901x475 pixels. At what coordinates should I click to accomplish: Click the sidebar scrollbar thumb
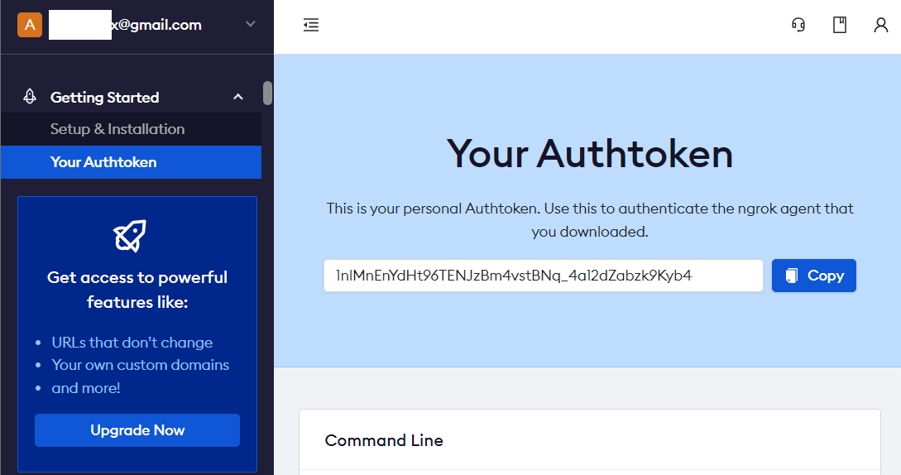(x=267, y=93)
